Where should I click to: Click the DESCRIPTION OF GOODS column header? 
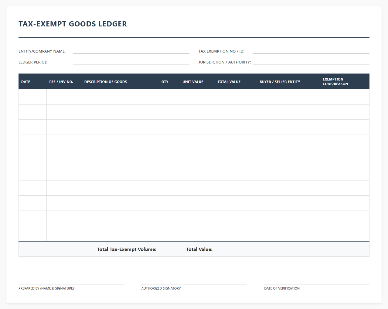click(120, 81)
